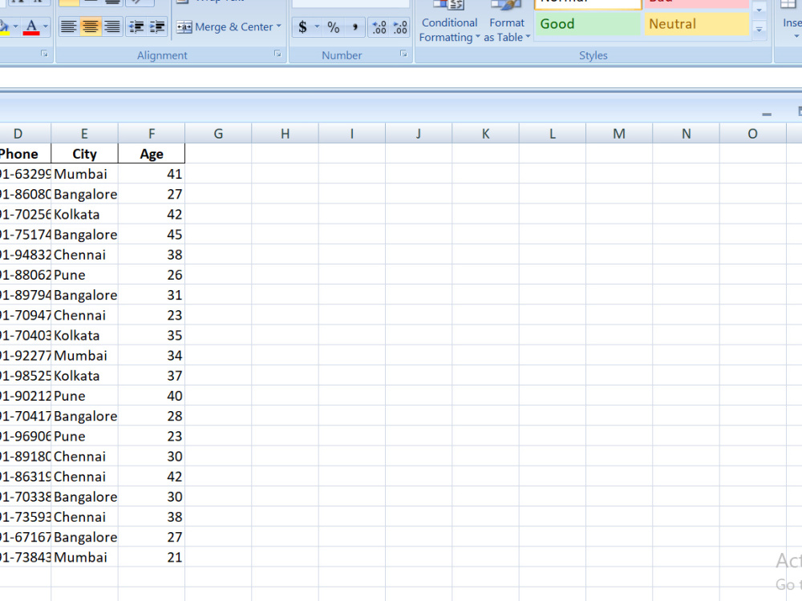Select the age cell "45"
This screenshot has width=802, height=601.
(x=152, y=234)
